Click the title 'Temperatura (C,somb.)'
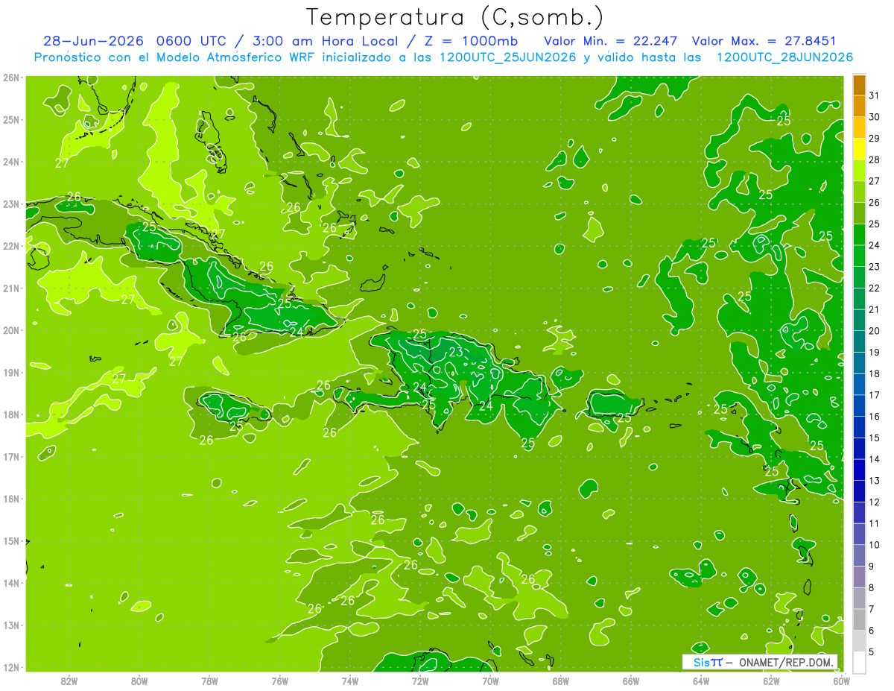Image resolution: width=894 pixels, height=691 pixels. click(455, 17)
